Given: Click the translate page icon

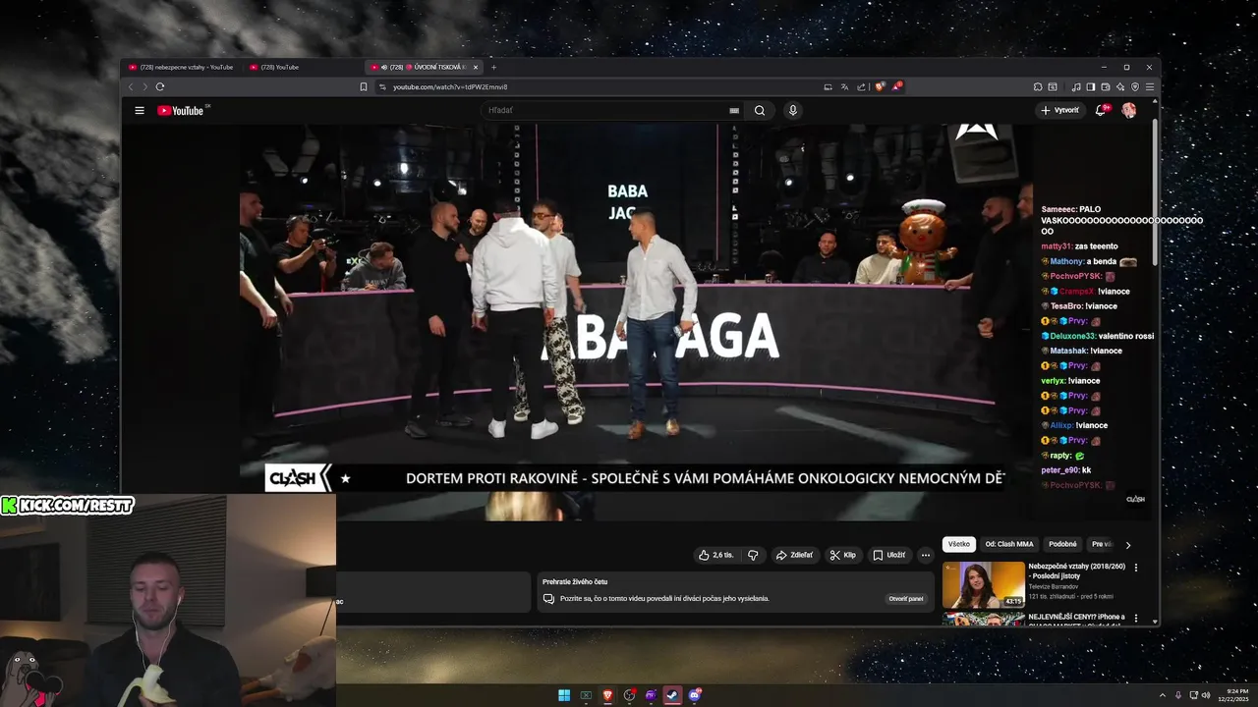Looking at the screenshot, I should (x=844, y=86).
